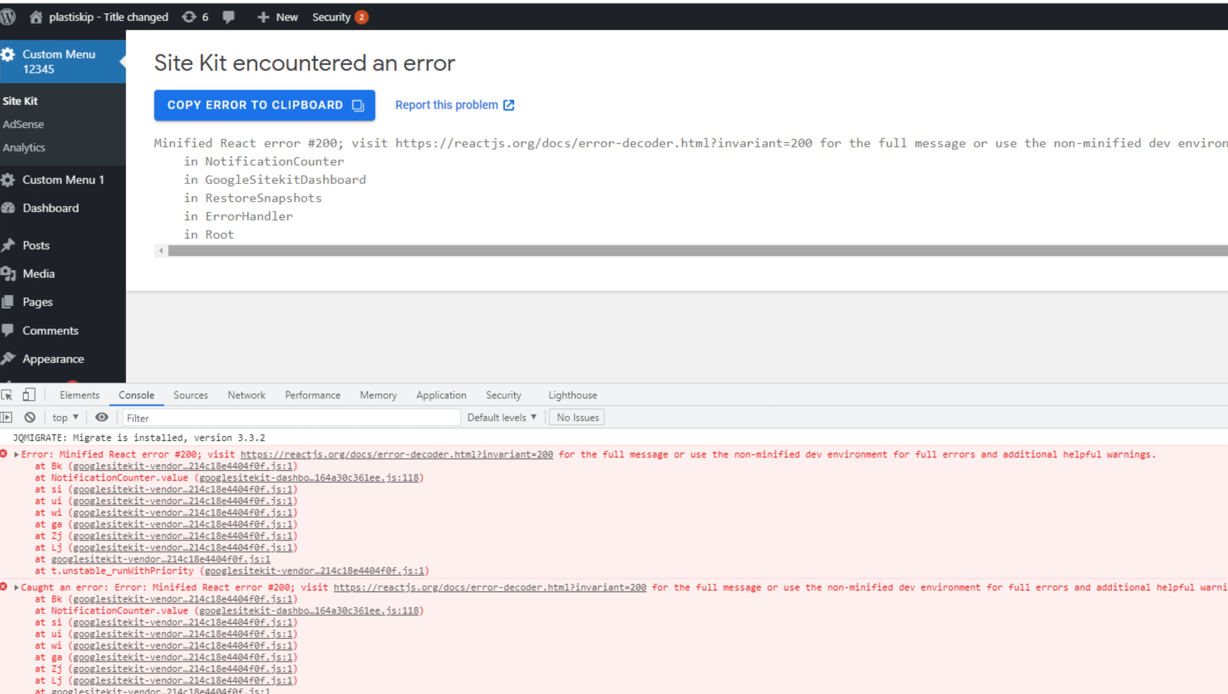Screen dimensions: 1228x694
Task: Open the AdSense submenu item
Action: pyautogui.click(x=23, y=124)
